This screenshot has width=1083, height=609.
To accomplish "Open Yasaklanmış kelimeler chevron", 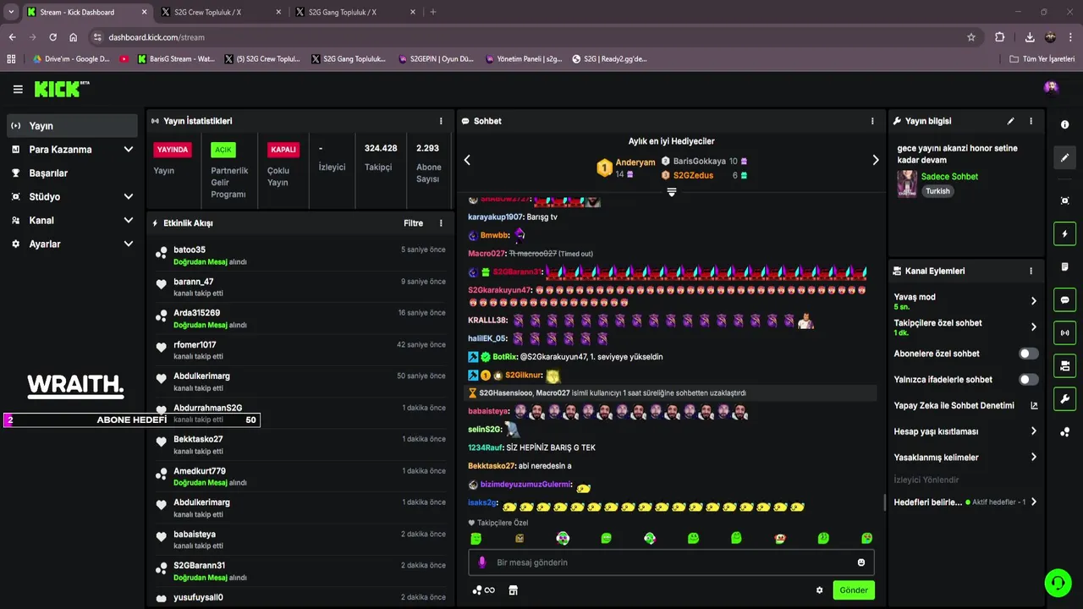I will coord(1034,458).
